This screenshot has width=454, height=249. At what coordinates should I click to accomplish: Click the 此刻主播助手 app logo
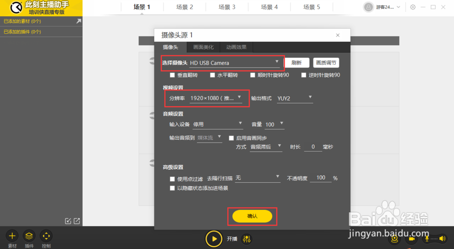click(16, 8)
